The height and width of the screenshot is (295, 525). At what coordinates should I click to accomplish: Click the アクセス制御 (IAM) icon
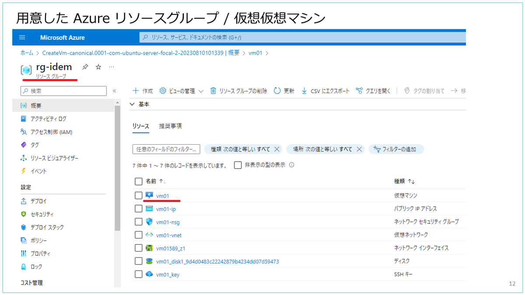pos(24,132)
